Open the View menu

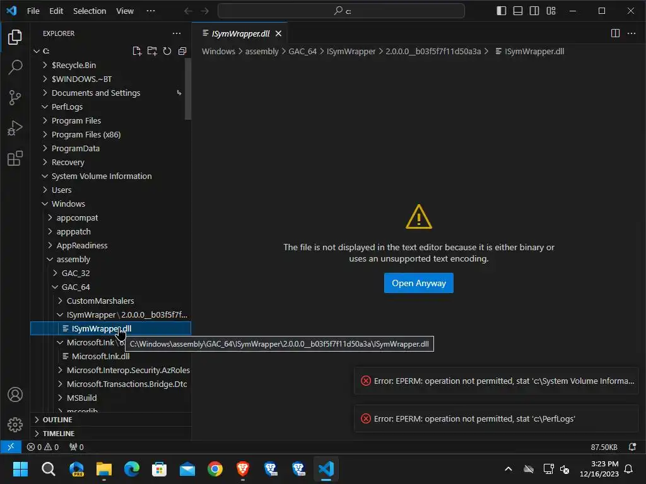124,11
